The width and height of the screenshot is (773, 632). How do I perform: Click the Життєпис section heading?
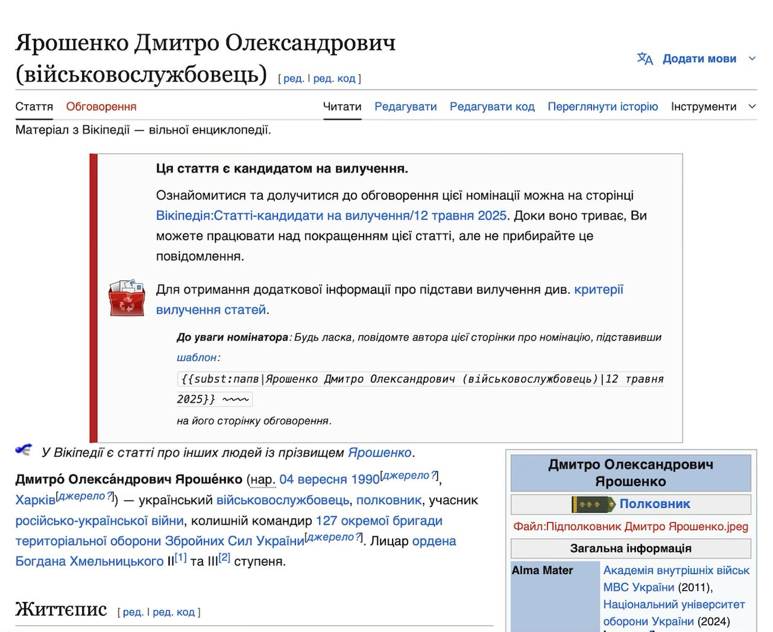[x=61, y=609]
